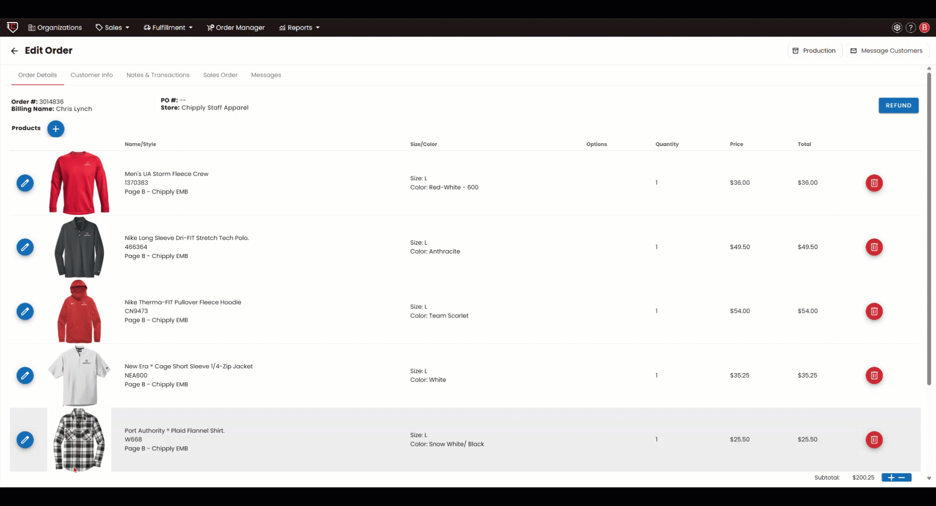Open help using the question mark icon
The width and height of the screenshot is (936, 506).
pyautogui.click(x=910, y=27)
